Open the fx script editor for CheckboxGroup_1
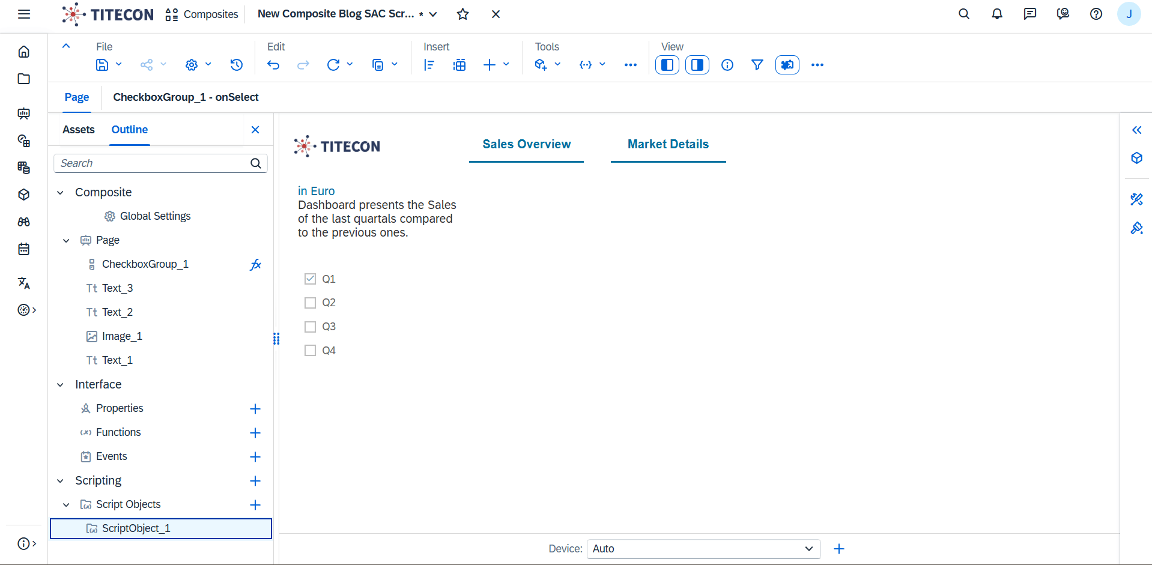This screenshot has height=565, width=1152. pos(255,265)
